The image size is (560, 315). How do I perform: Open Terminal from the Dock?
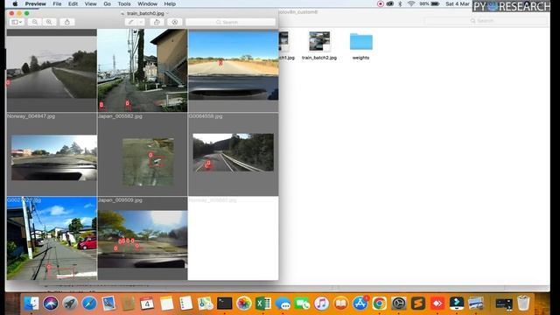click(225, 304)
